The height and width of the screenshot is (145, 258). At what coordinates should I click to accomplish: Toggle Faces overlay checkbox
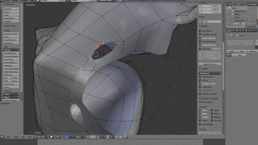click(200, 110)
